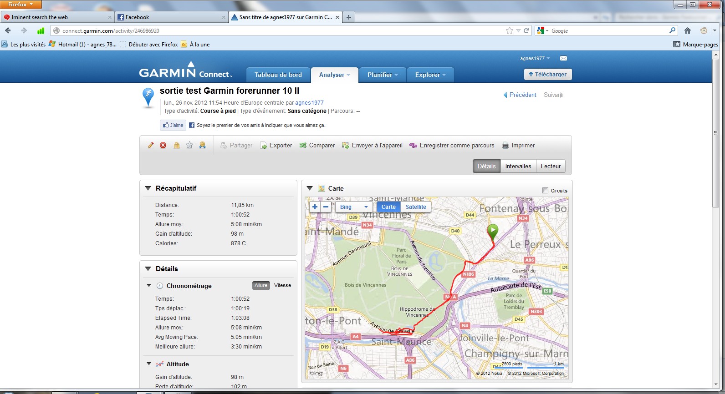
Task: Switch to Iminent search the web tab
Action: (x=57, y=17)
